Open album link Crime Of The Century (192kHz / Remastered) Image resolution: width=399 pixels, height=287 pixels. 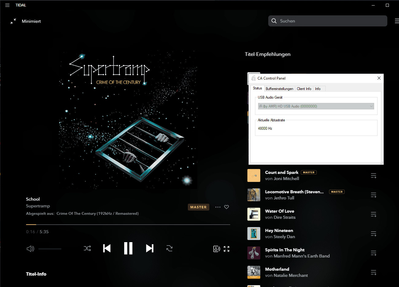click(x=98, y=214)
